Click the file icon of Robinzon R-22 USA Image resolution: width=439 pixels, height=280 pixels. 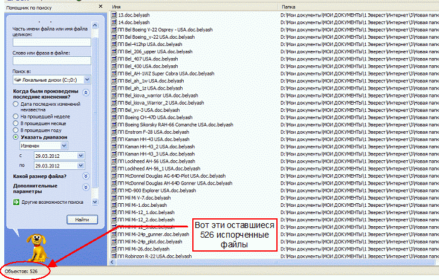pos(114,256)
